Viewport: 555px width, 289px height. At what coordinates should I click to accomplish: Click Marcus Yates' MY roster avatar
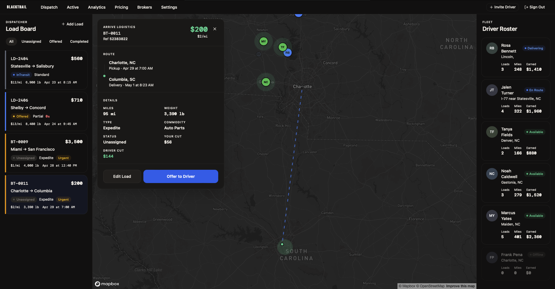point(492,216)
